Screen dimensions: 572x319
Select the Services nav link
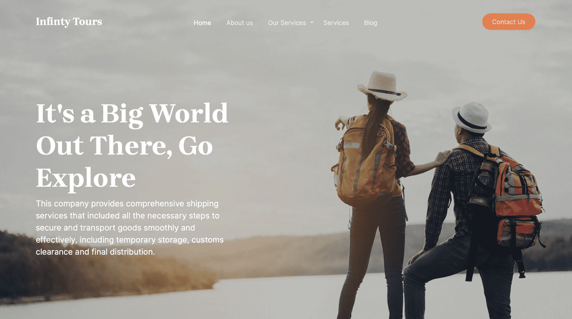pyautogui.click(x=336, y=22)
